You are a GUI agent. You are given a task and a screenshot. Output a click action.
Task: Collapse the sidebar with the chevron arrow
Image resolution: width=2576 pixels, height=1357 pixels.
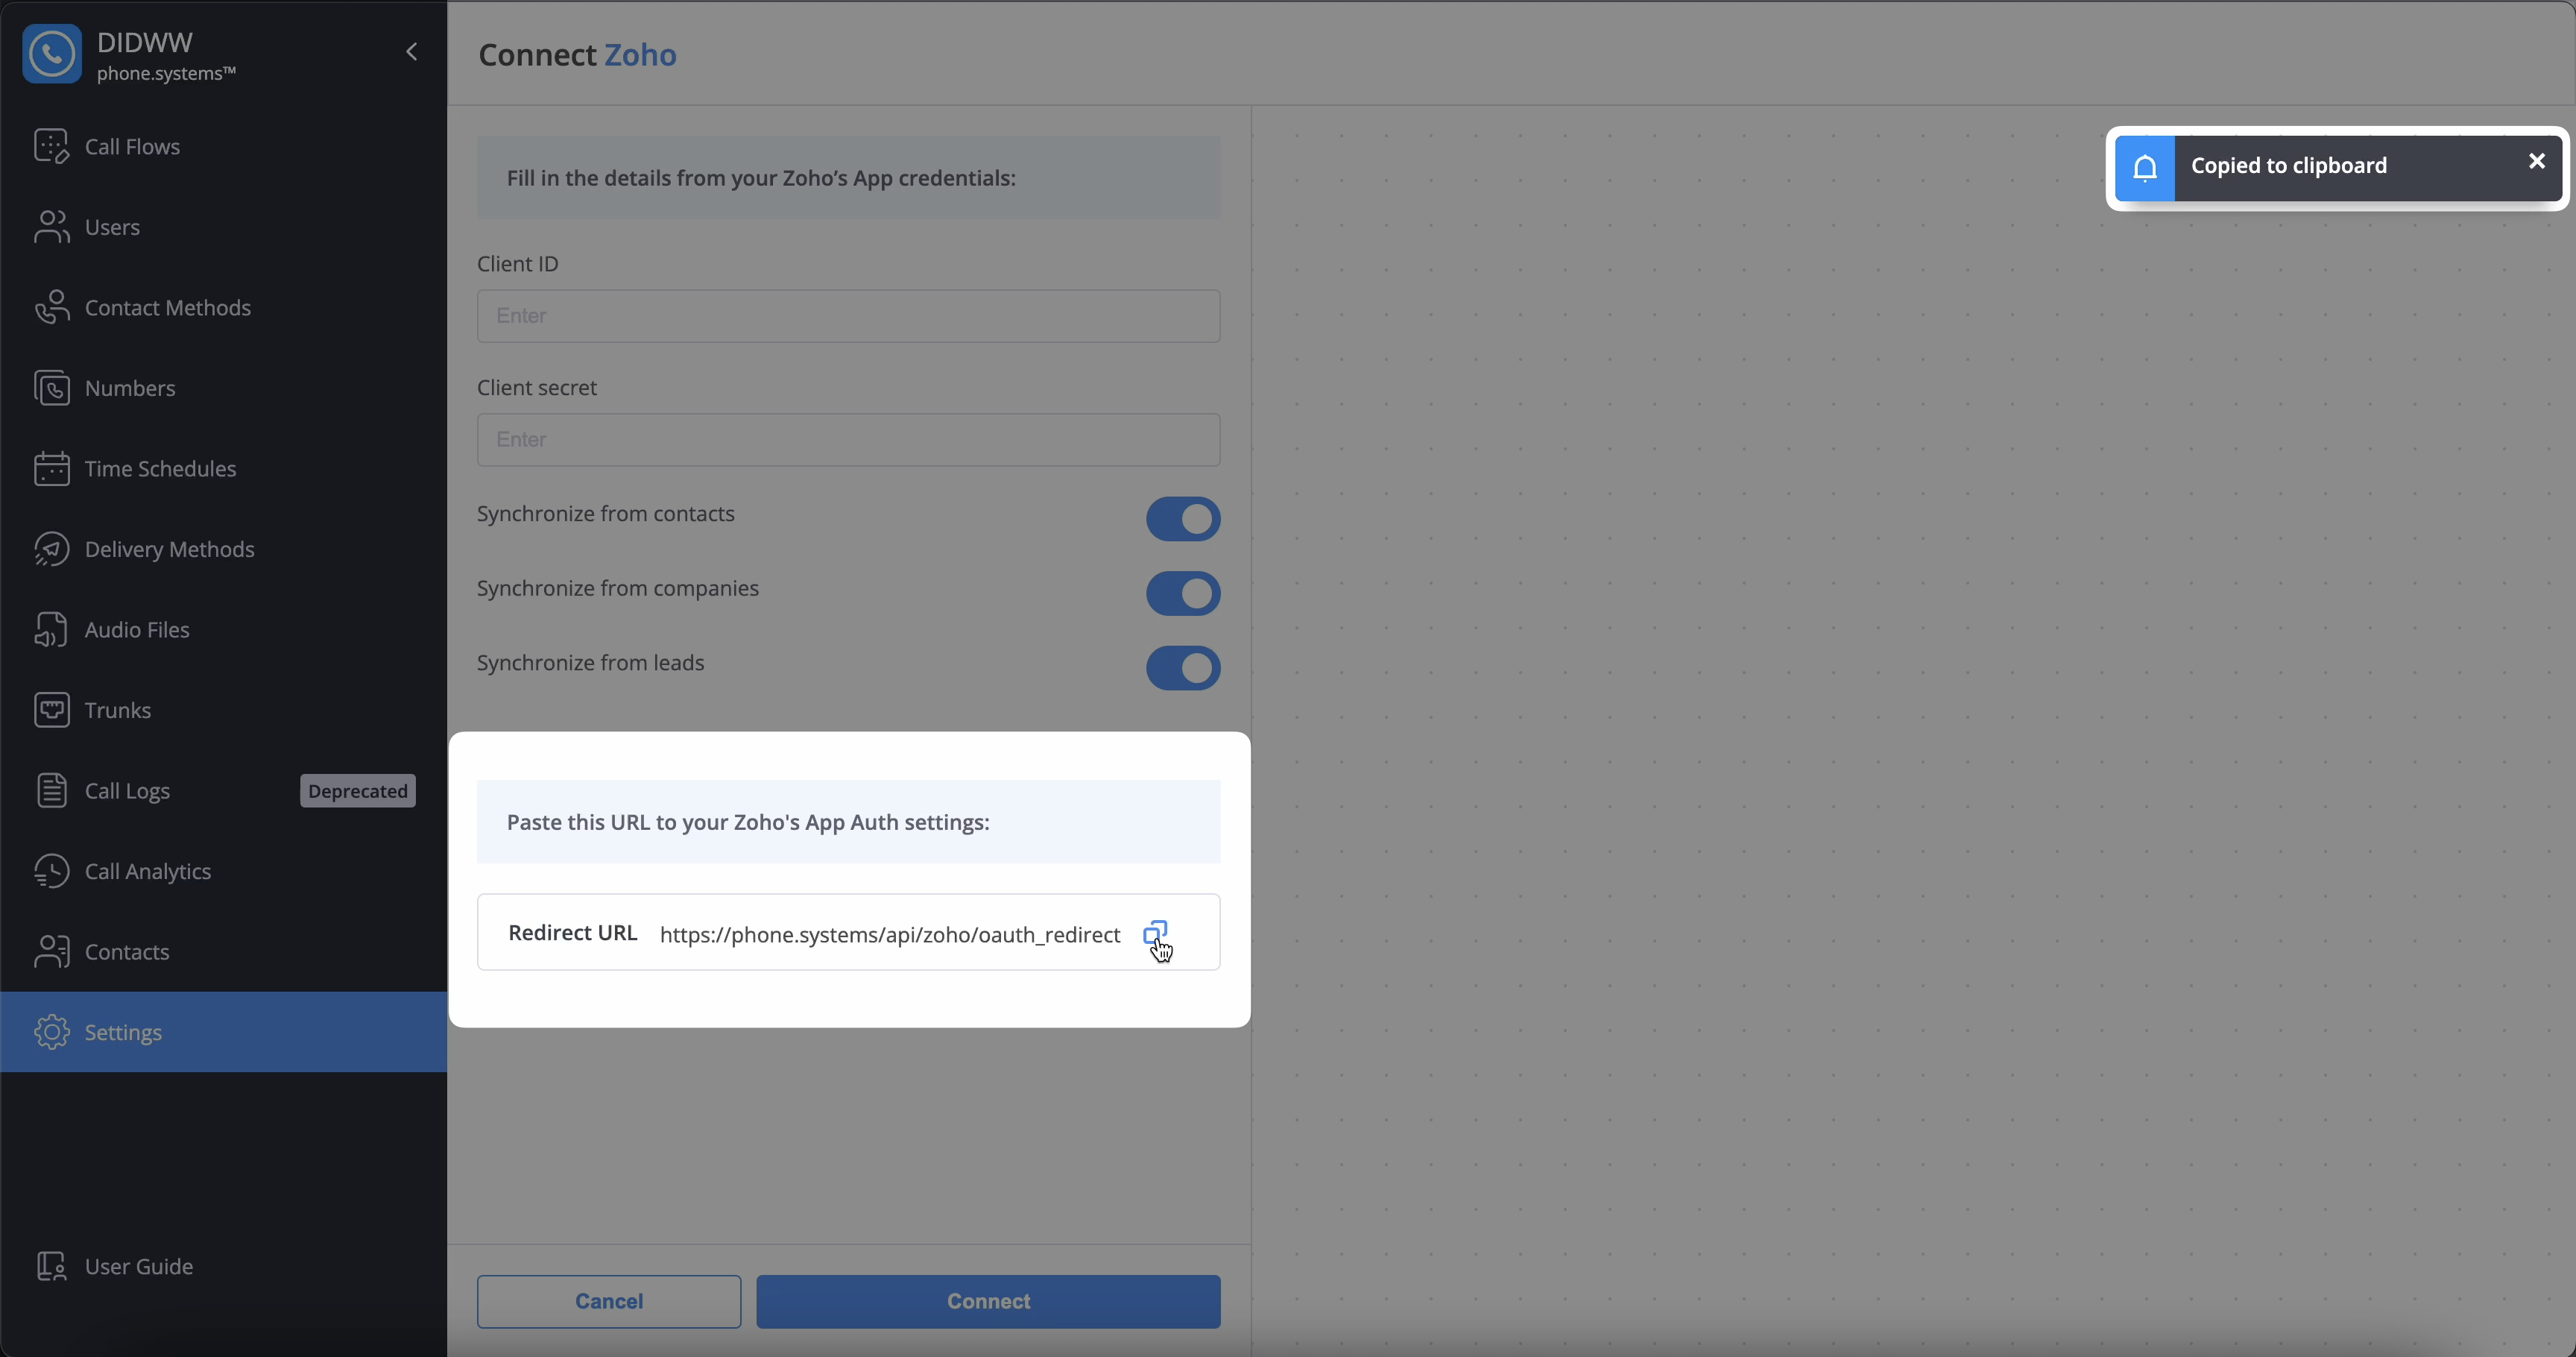point(412,52)
